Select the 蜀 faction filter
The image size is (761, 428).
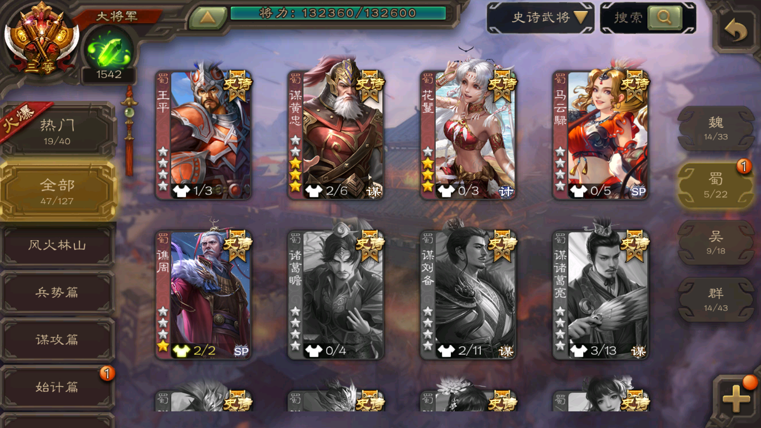click(x=716, y=185)
